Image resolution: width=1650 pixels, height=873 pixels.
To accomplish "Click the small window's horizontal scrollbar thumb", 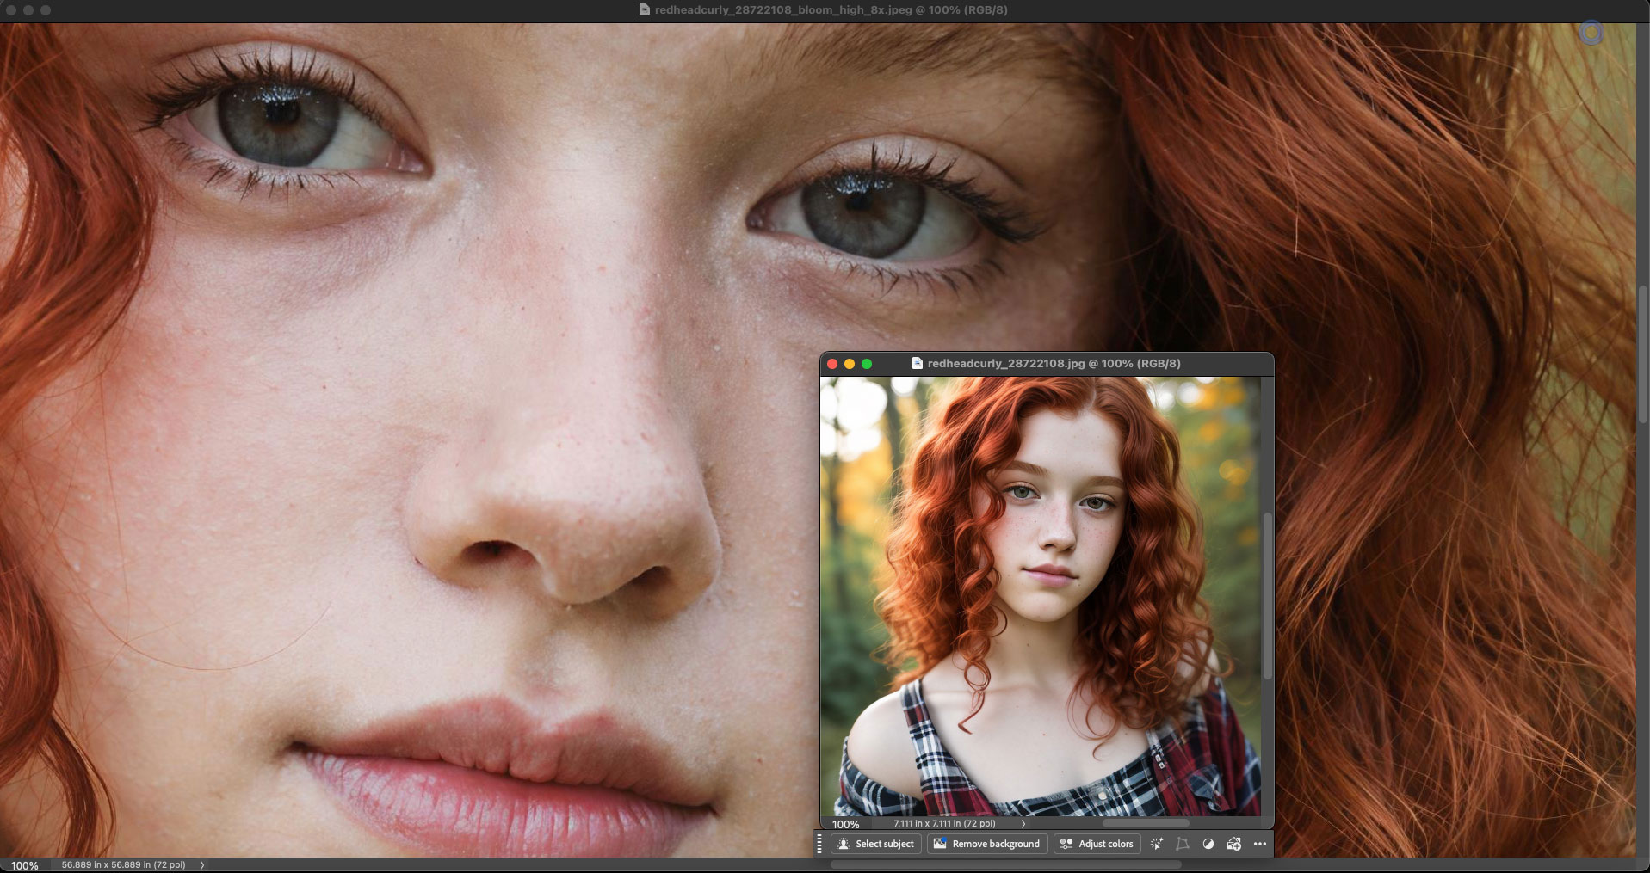I will (1145, 824).
